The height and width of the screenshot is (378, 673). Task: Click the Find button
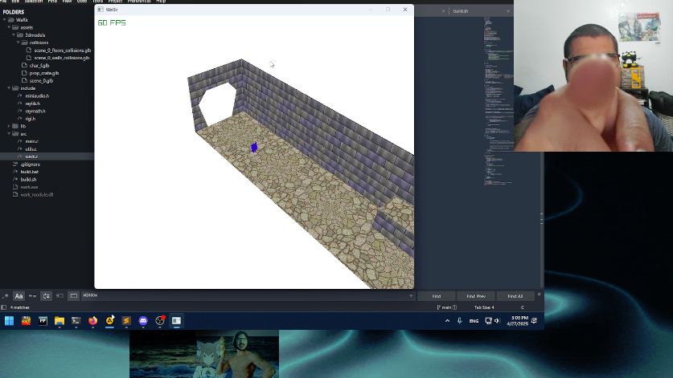click(x=436, y=296)
